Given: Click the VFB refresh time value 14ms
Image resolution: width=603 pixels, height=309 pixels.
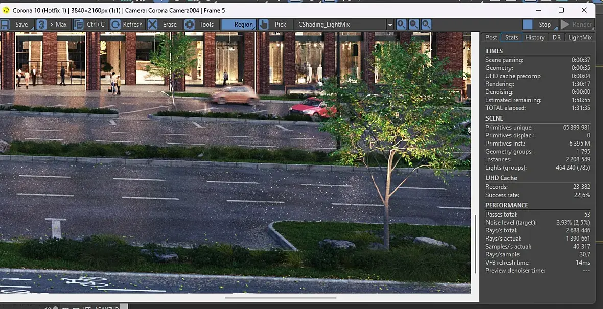Looking at the screenshot, I should click(x=583, y=263).
